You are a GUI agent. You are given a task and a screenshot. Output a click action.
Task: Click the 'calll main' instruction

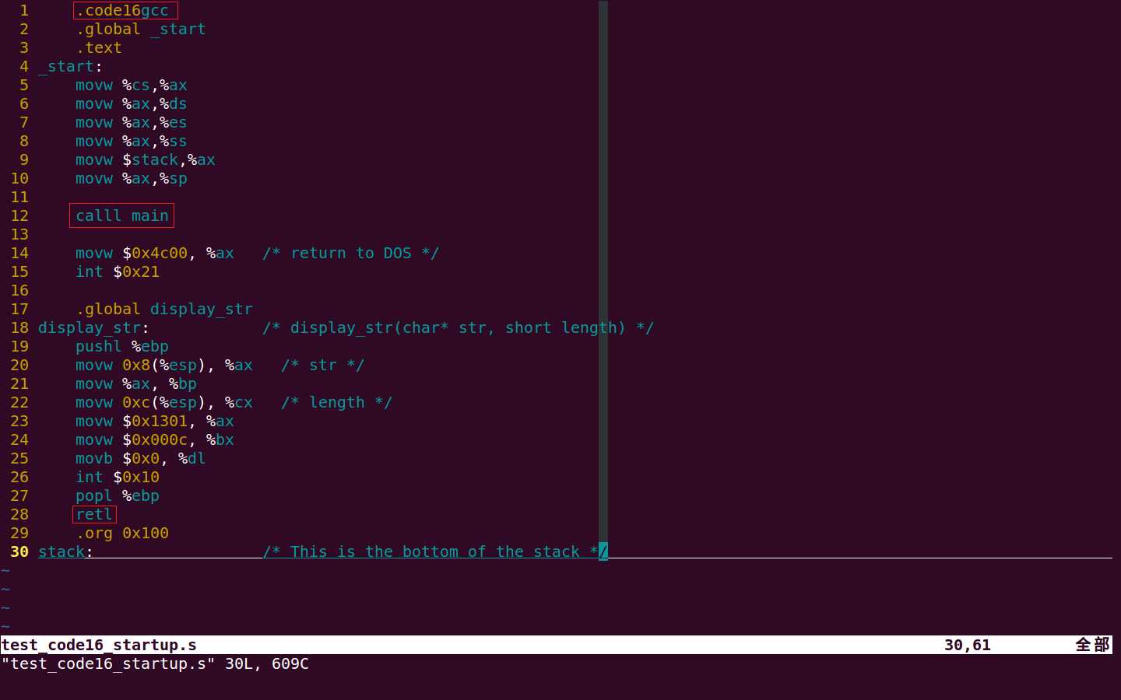pyautogui.click(x=122, y=215)
